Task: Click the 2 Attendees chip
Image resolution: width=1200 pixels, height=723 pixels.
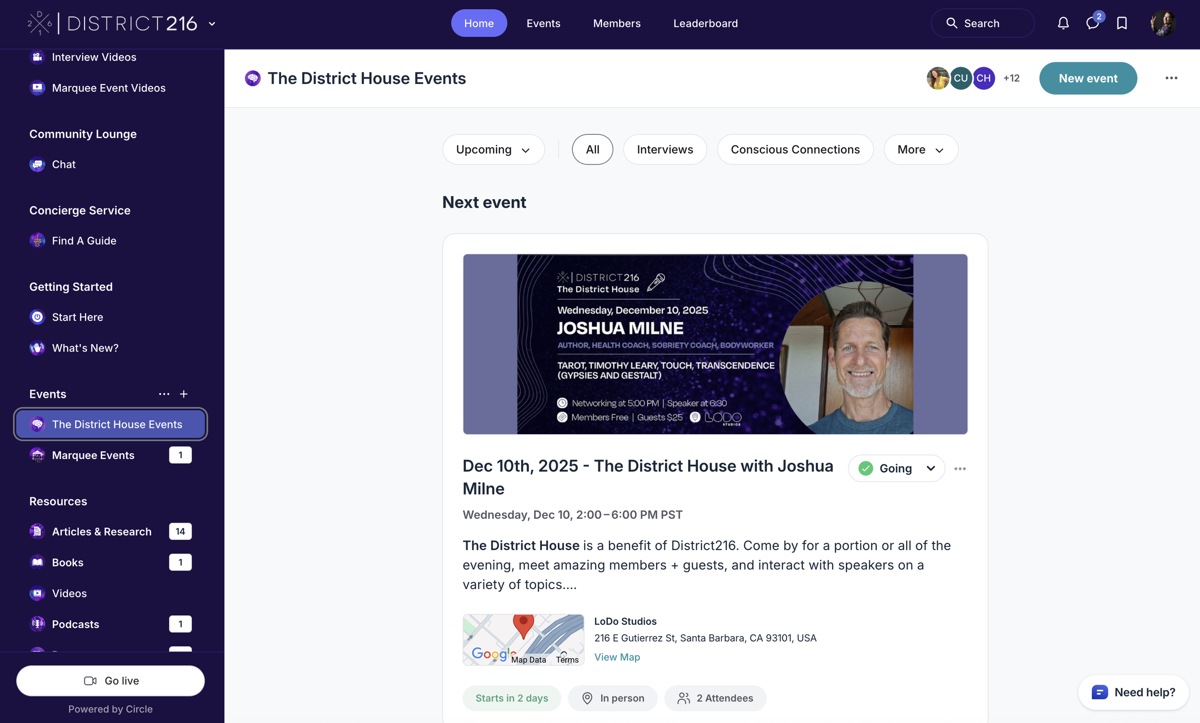Action: coord(715,698)
